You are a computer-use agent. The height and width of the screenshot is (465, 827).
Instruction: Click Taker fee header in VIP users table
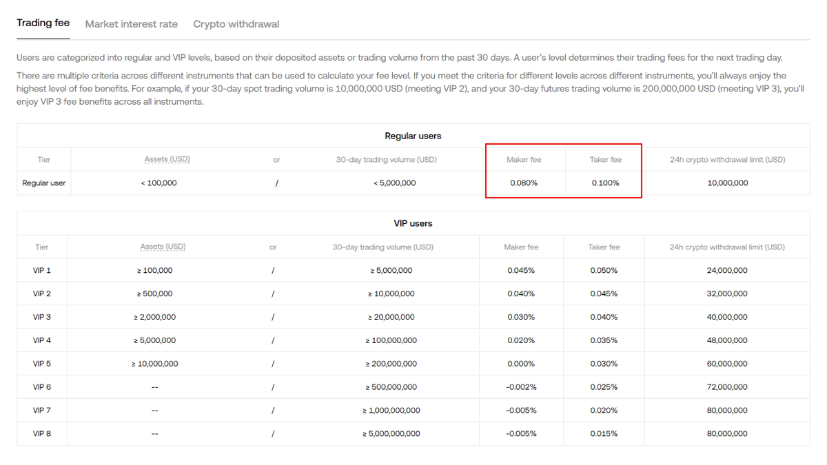[604, 247]
